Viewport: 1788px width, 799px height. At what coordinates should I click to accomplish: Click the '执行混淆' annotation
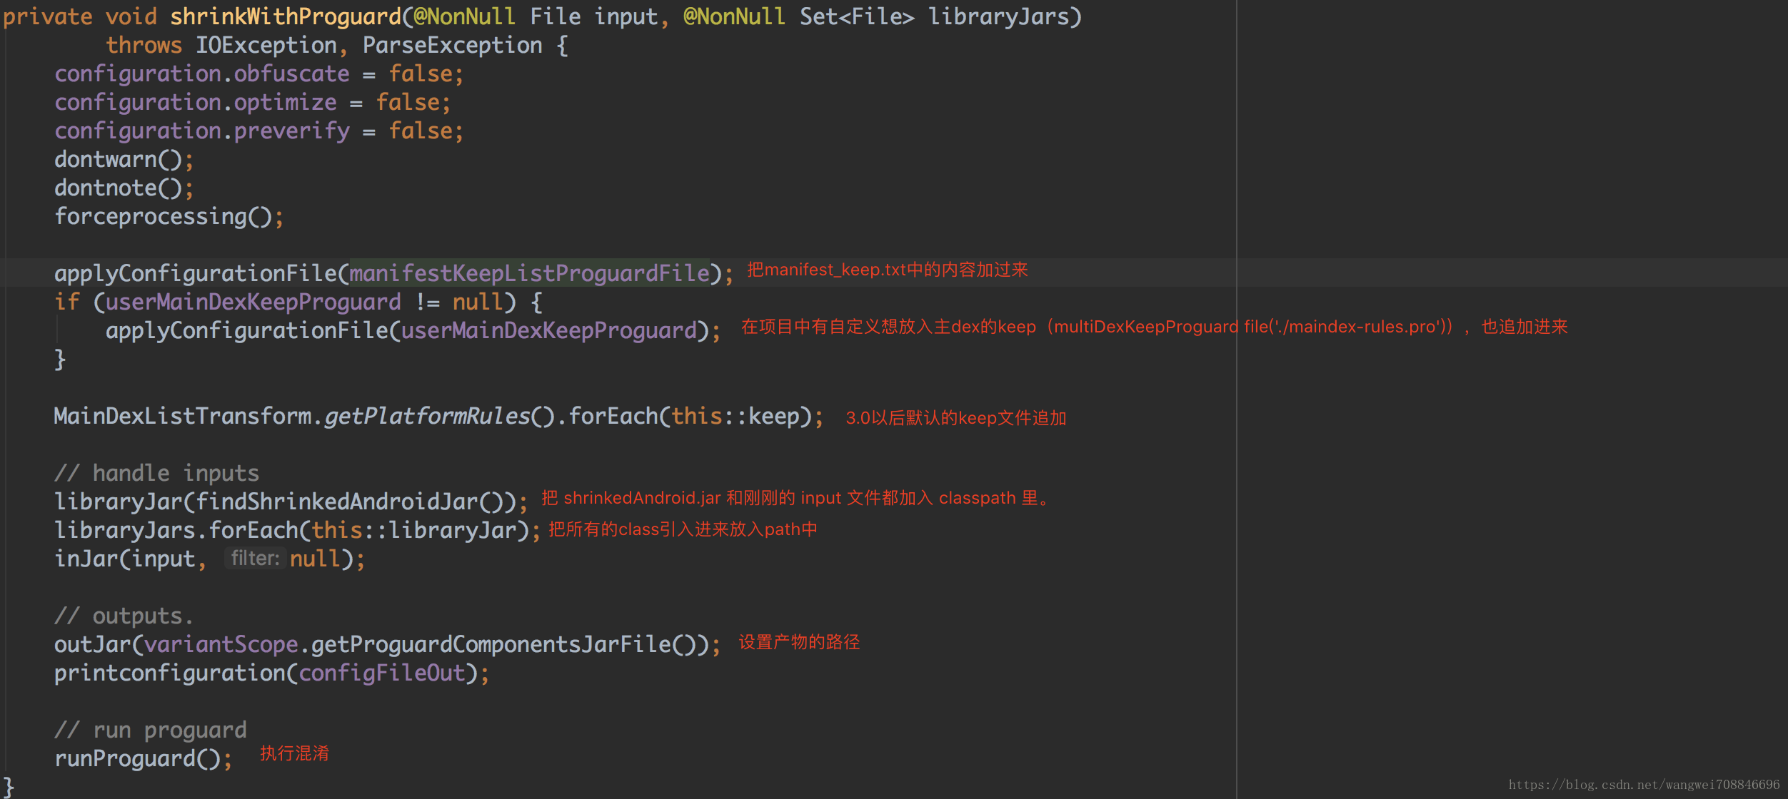295,753
